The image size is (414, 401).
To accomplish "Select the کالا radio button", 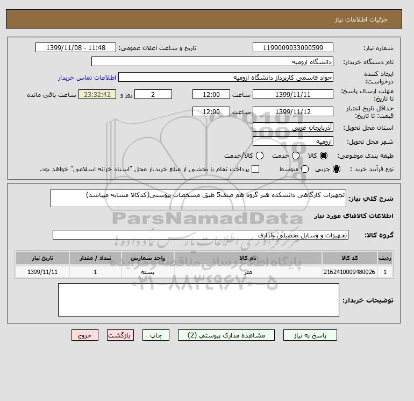I will [324, 156].
